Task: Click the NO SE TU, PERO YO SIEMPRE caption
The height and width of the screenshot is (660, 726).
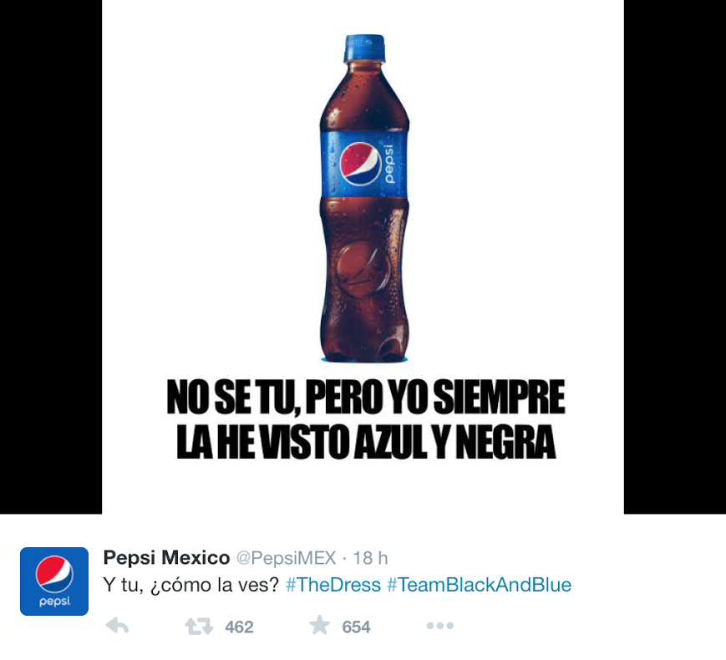Action: [366, 397]
